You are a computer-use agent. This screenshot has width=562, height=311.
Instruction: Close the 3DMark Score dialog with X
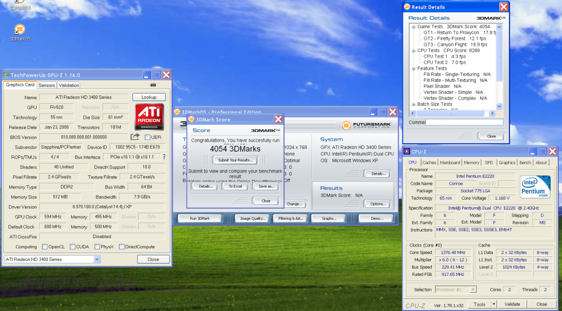point(278,119)
